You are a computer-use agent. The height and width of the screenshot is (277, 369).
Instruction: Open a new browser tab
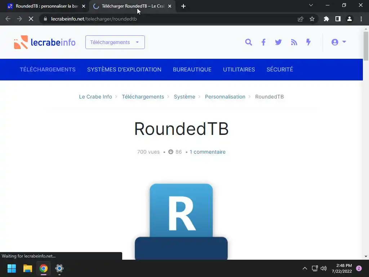coord(183,6)
